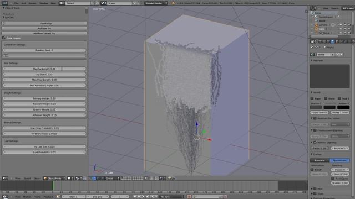Open the pivot point selector

point(78,178)
